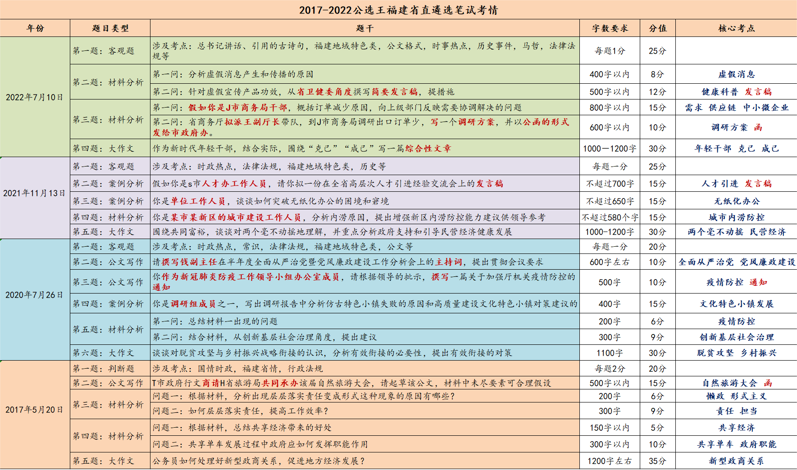Viewport: 797px width, 470px height.
Task: Click the 分值 column header
Action: click(657, 28)
